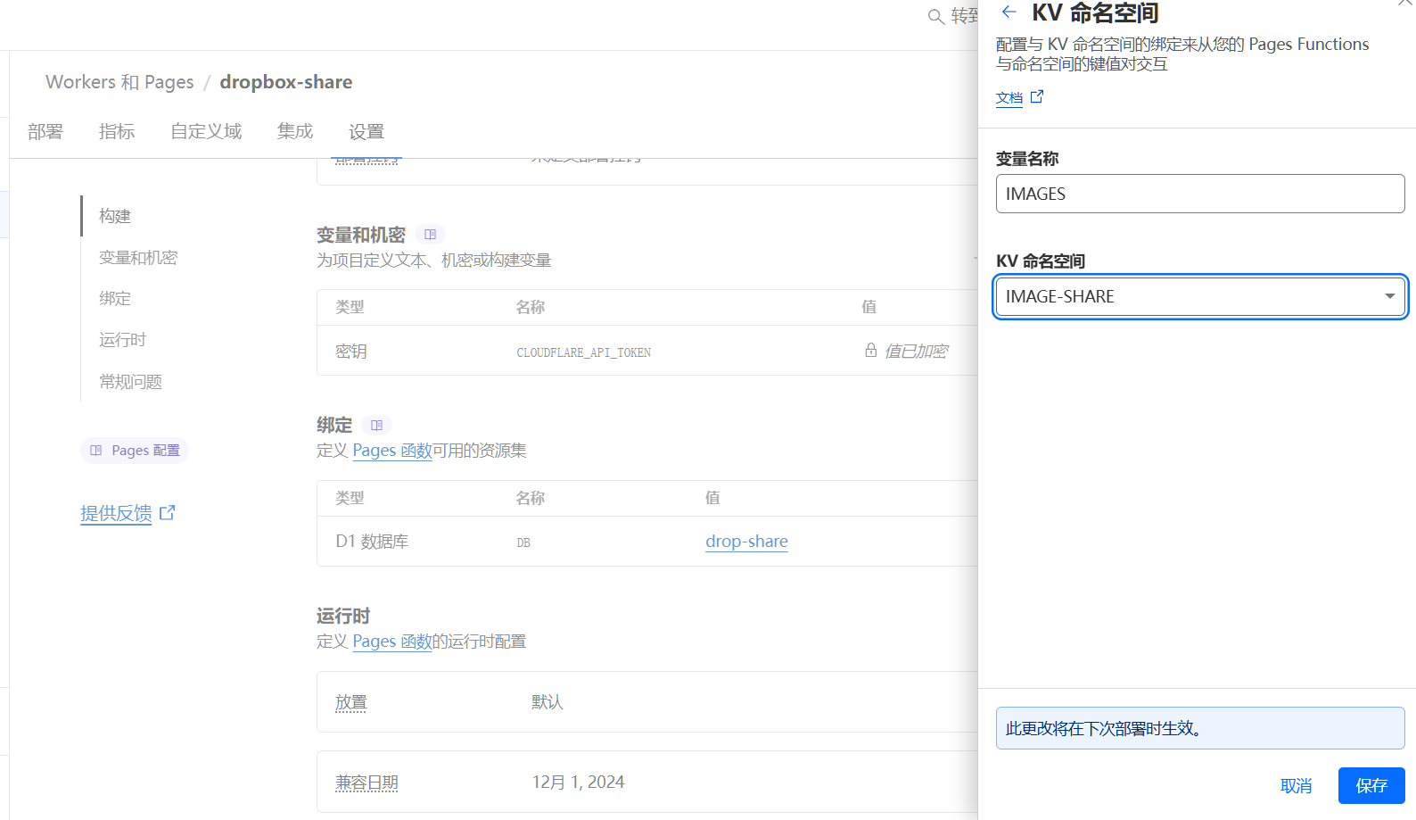Go to Workers 和 Pages breadcrumb

[119, 82]
